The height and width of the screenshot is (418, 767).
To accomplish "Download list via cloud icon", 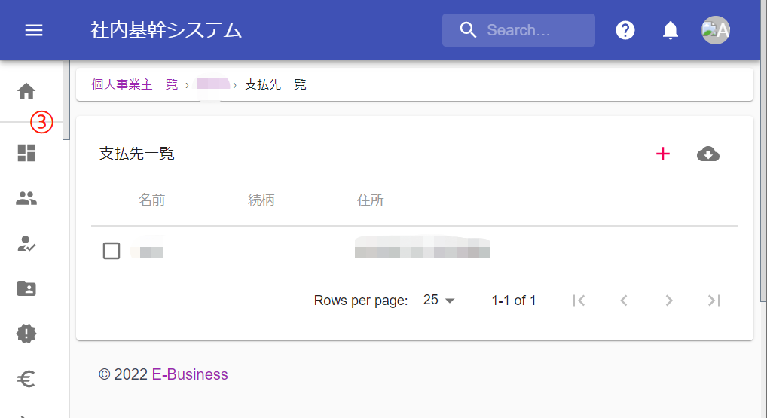I will point(708,154).
